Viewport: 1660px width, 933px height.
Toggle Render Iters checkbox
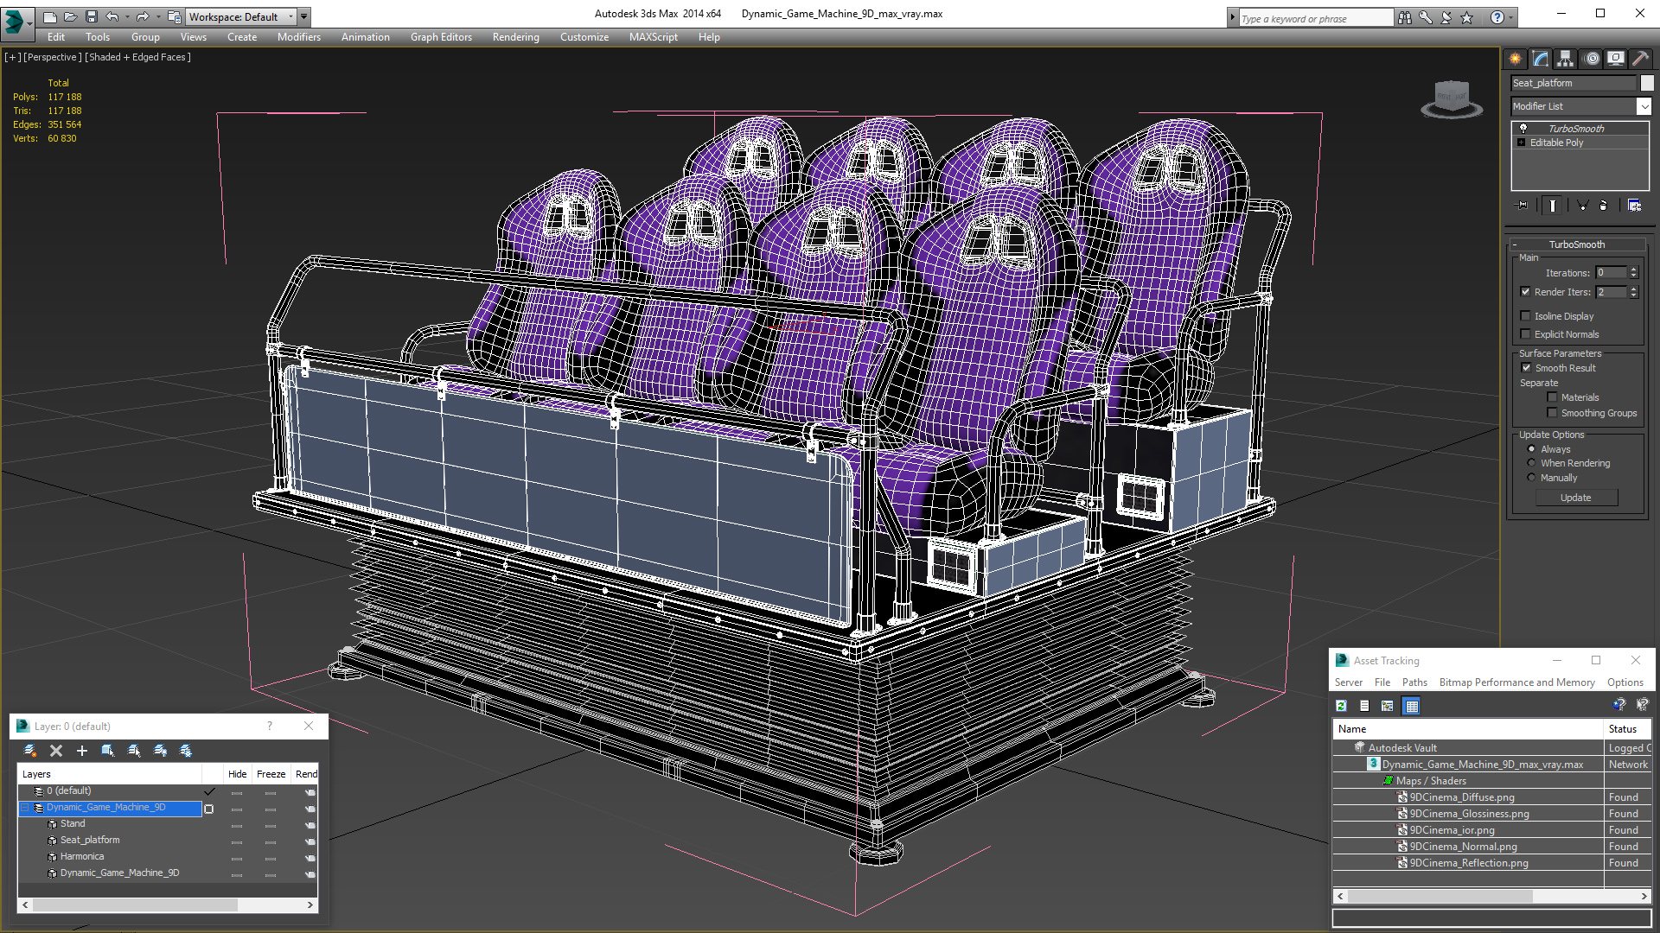(x=1525, y=292)
